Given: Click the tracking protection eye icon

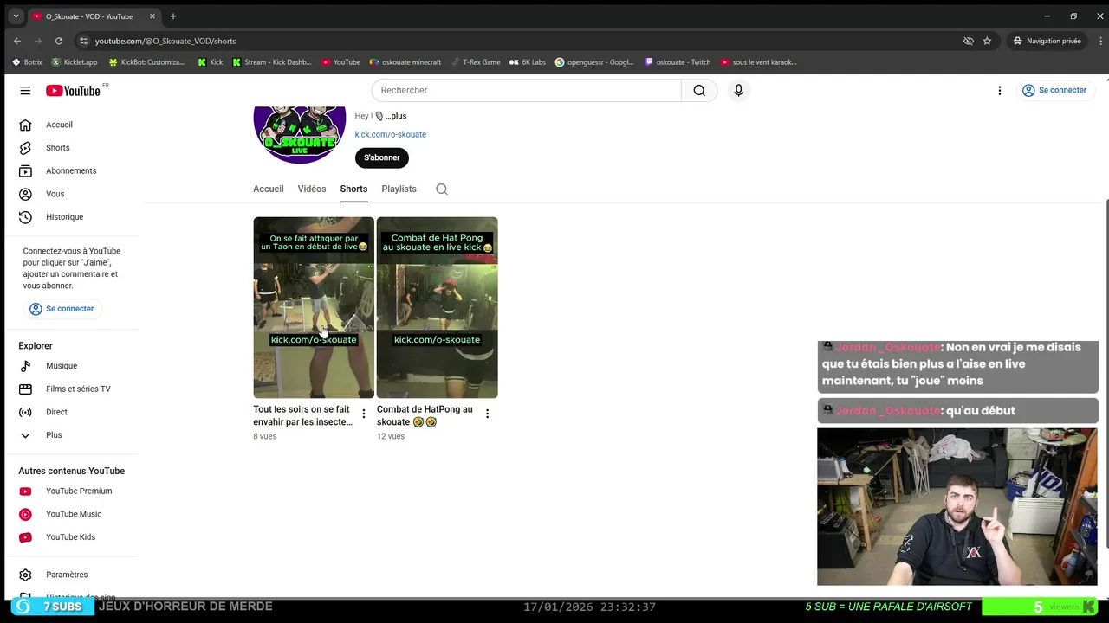Looking at the screenshot, I should tap(969, 41).
